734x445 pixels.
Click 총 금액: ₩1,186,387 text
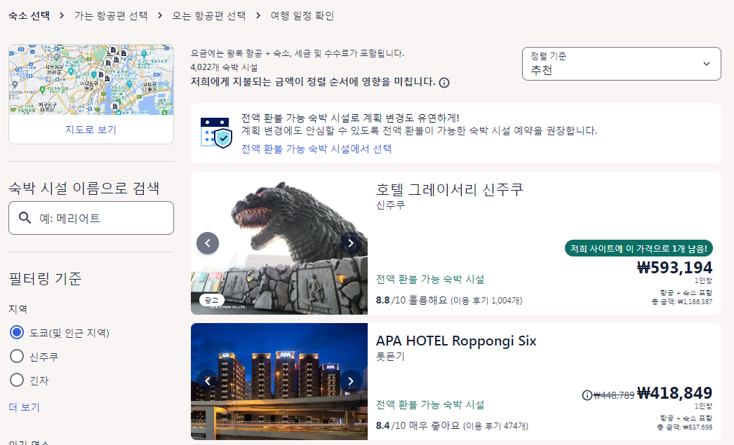(682, 302)
